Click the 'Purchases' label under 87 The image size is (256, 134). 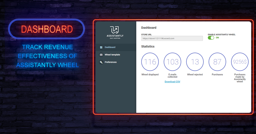217,74
